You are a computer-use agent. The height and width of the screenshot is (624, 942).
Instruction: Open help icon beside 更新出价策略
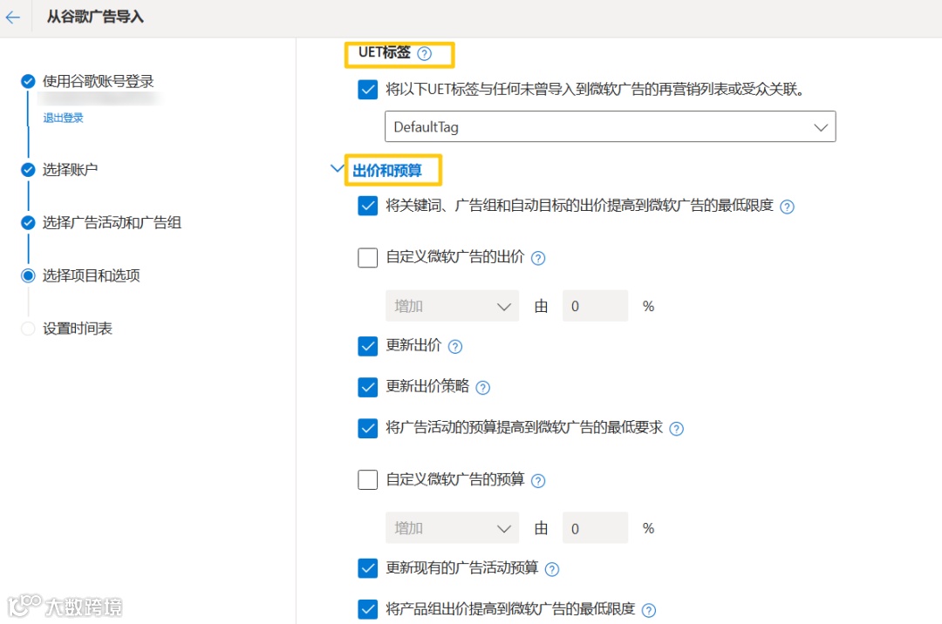[x=483, y=388]
